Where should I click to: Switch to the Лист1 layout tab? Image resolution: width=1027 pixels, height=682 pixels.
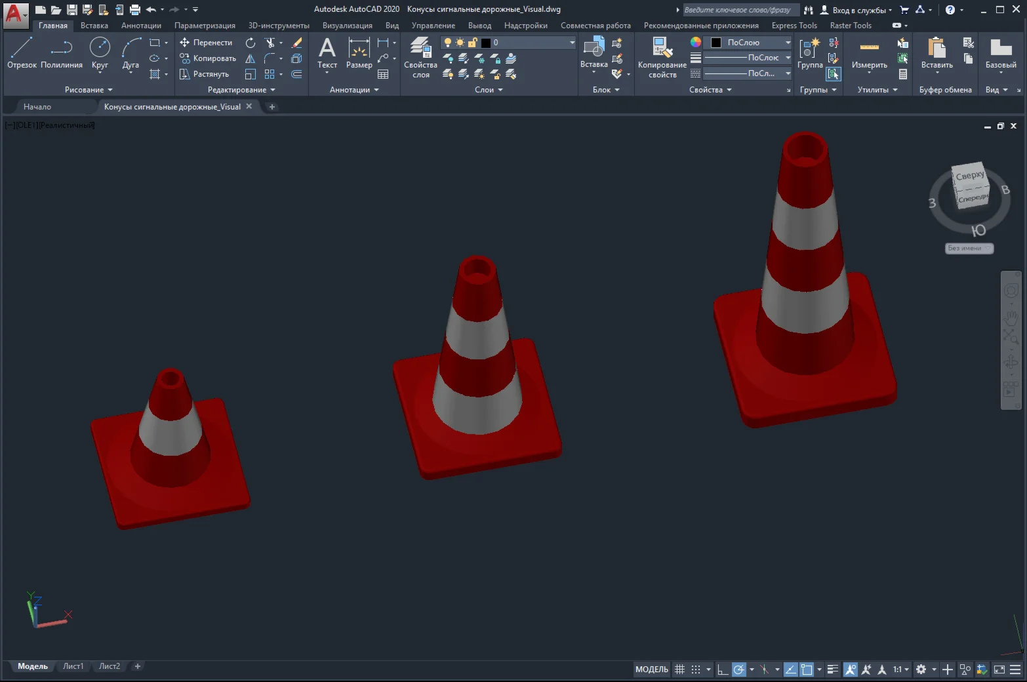point(73,666)
